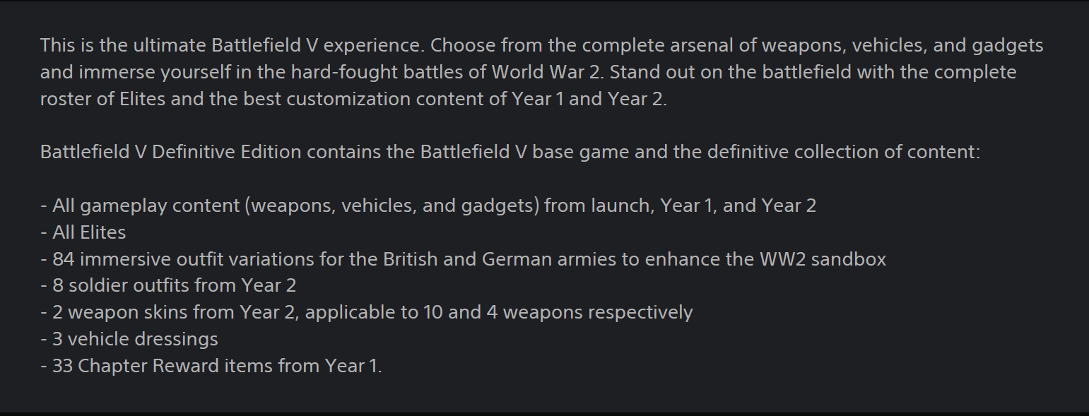Click "applicable to 10 and 4 weapons respectively"

click(x=499, y=312)
